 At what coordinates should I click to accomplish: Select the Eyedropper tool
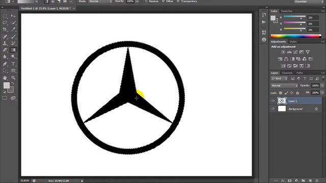click(x=13, y=29)
